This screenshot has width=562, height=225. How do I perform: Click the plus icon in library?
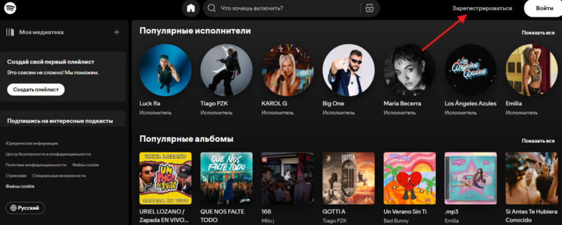(116, 32)
